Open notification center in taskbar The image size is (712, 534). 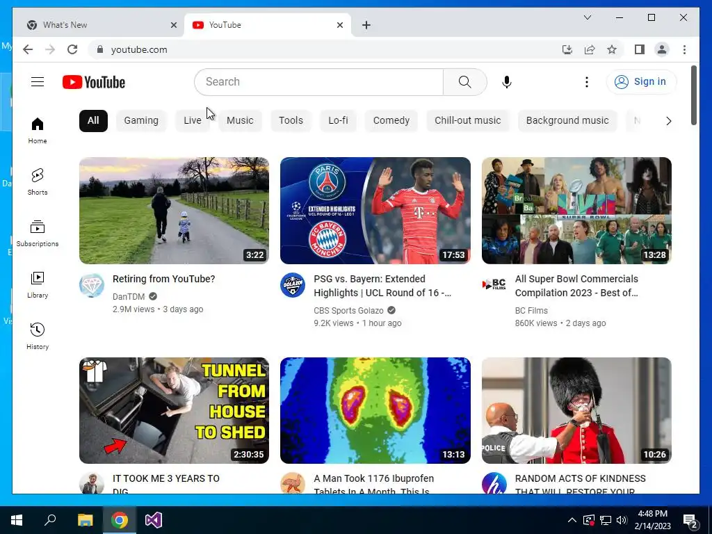point(690,520)
